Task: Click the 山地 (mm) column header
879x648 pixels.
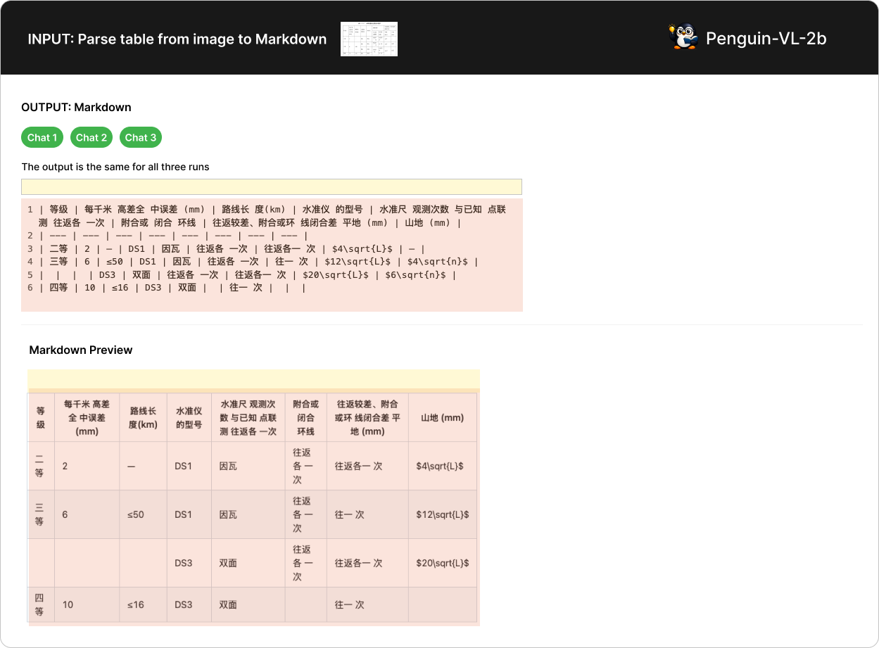Action: click(x=442, y=417)
